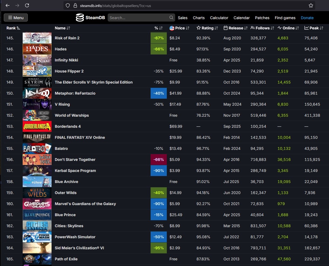Click the Risk of Rain 2 thumbnail
Viewport: 329px width, 266px height.
(x=37, y=38)
